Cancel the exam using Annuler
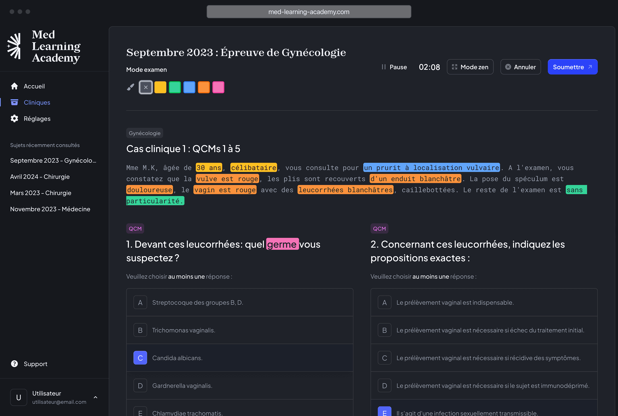618x416 pixels. coord(520,67)
